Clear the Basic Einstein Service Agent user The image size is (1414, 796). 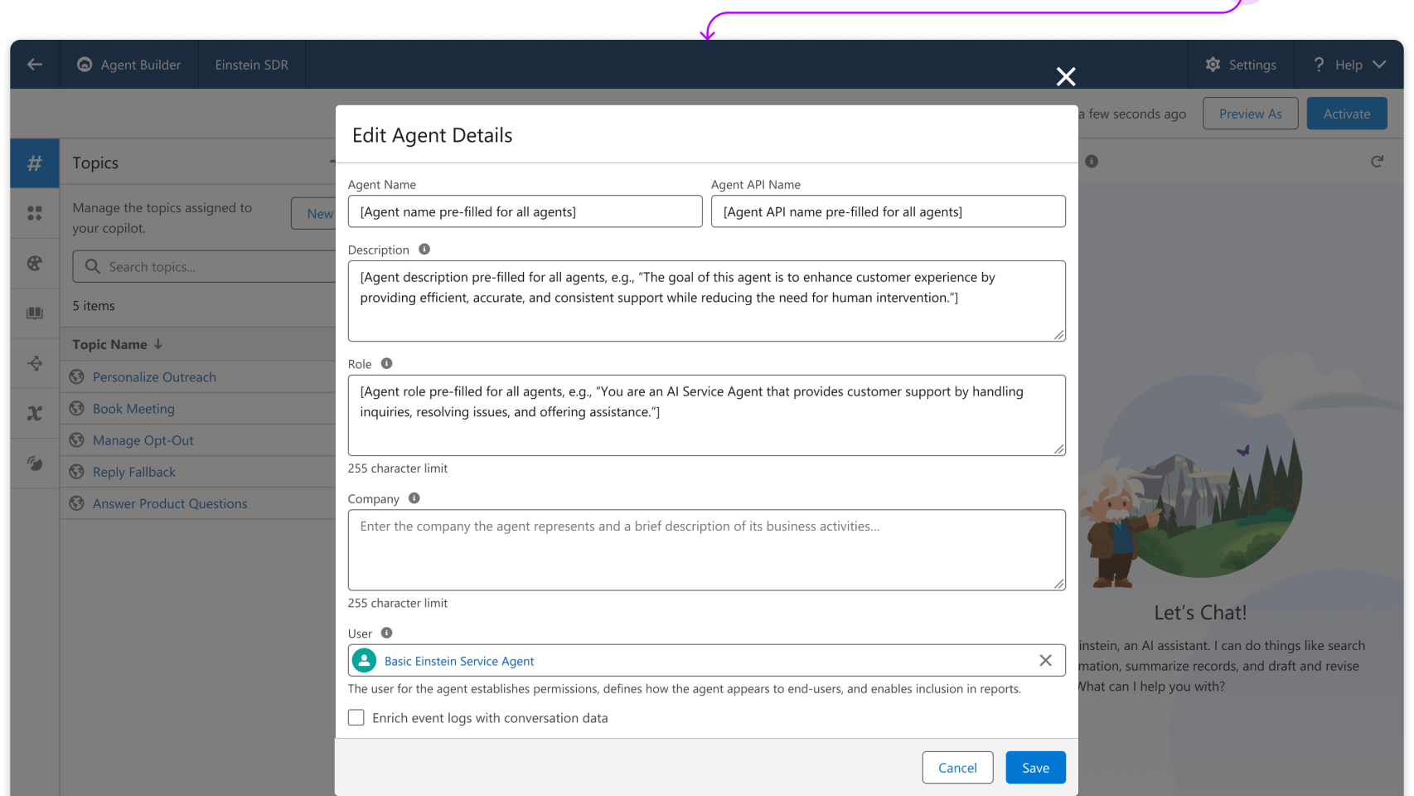click(x=1045, y=661)
